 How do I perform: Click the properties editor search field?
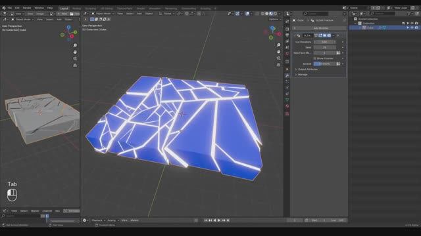point(316,13)
